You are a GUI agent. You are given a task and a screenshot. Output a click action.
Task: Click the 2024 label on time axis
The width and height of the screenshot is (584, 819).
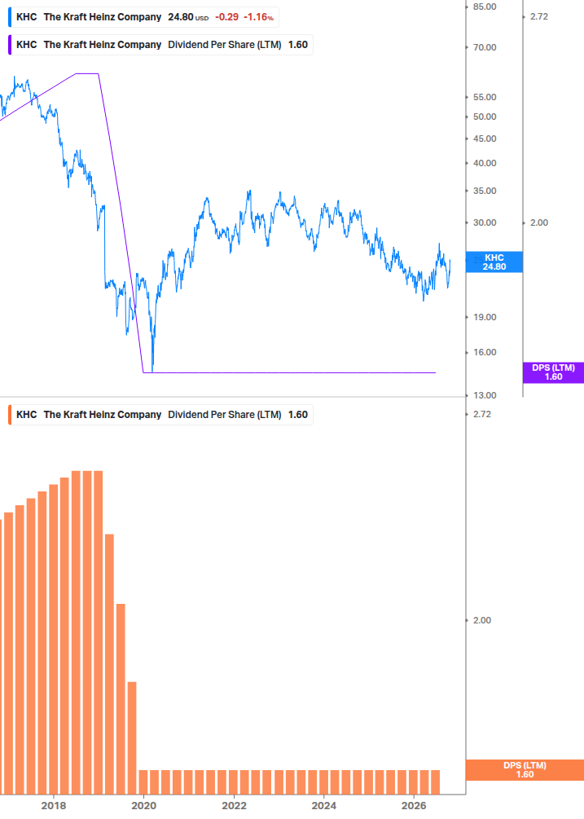tap(324, 805)
